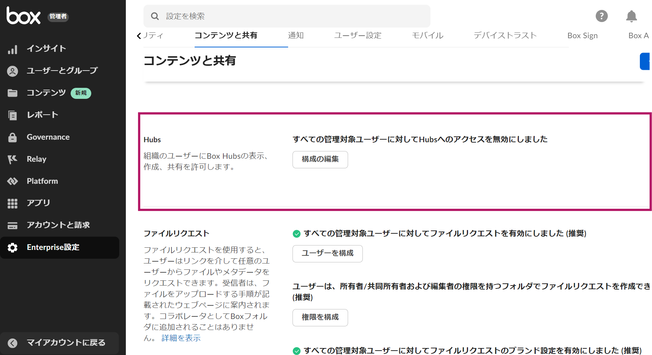Click the Relay icon in sidebar

[13, 159]
